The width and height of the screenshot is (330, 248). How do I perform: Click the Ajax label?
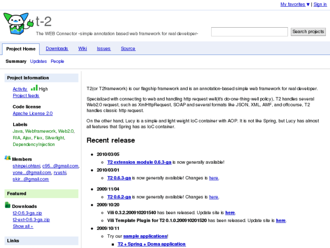27,138
